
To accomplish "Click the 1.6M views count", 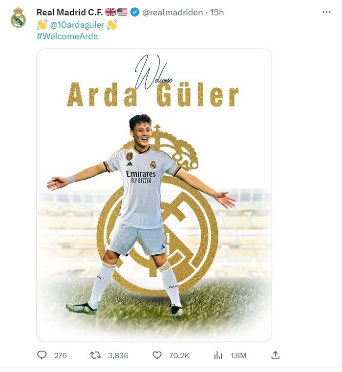I will click(238, 355).
